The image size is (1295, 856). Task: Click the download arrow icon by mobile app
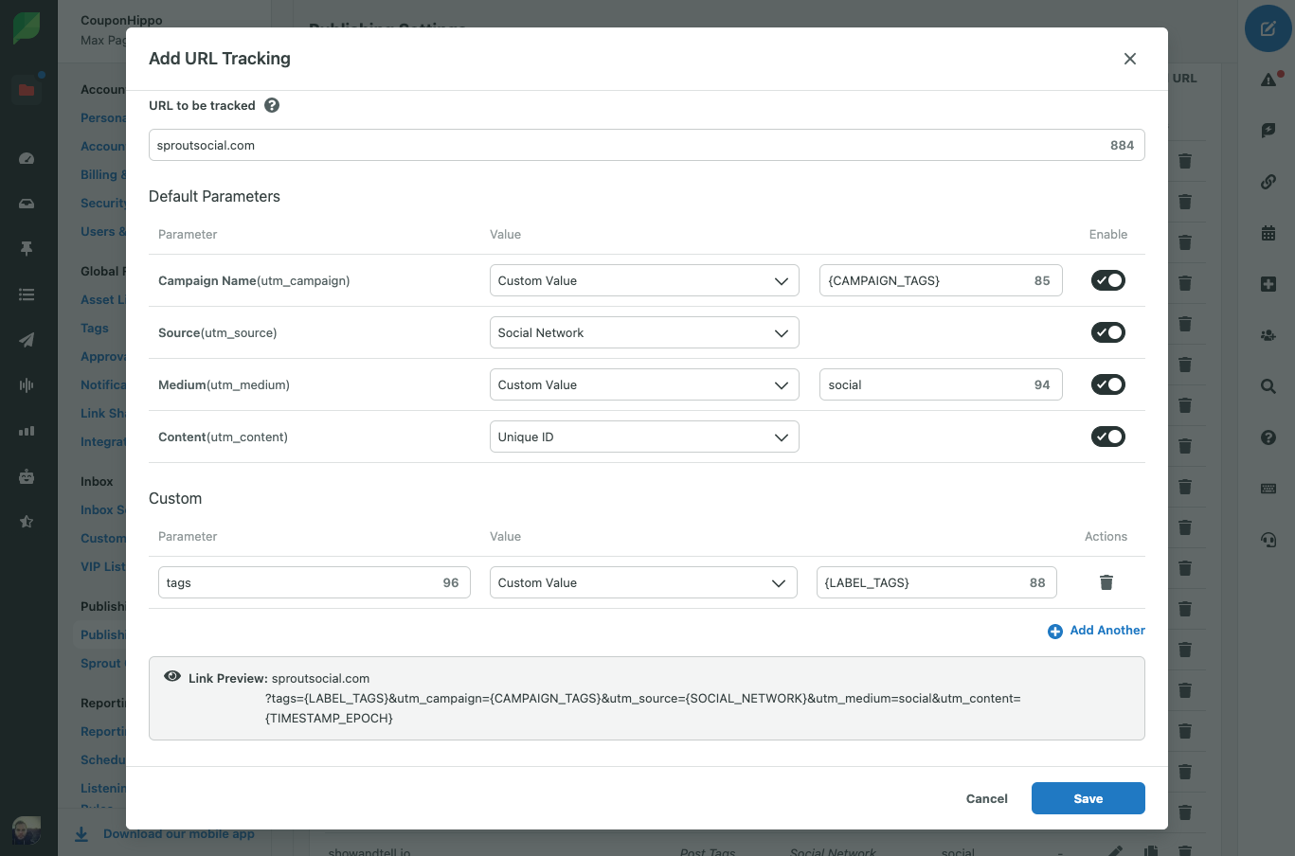pyautogui.click(x=81, y=834)
